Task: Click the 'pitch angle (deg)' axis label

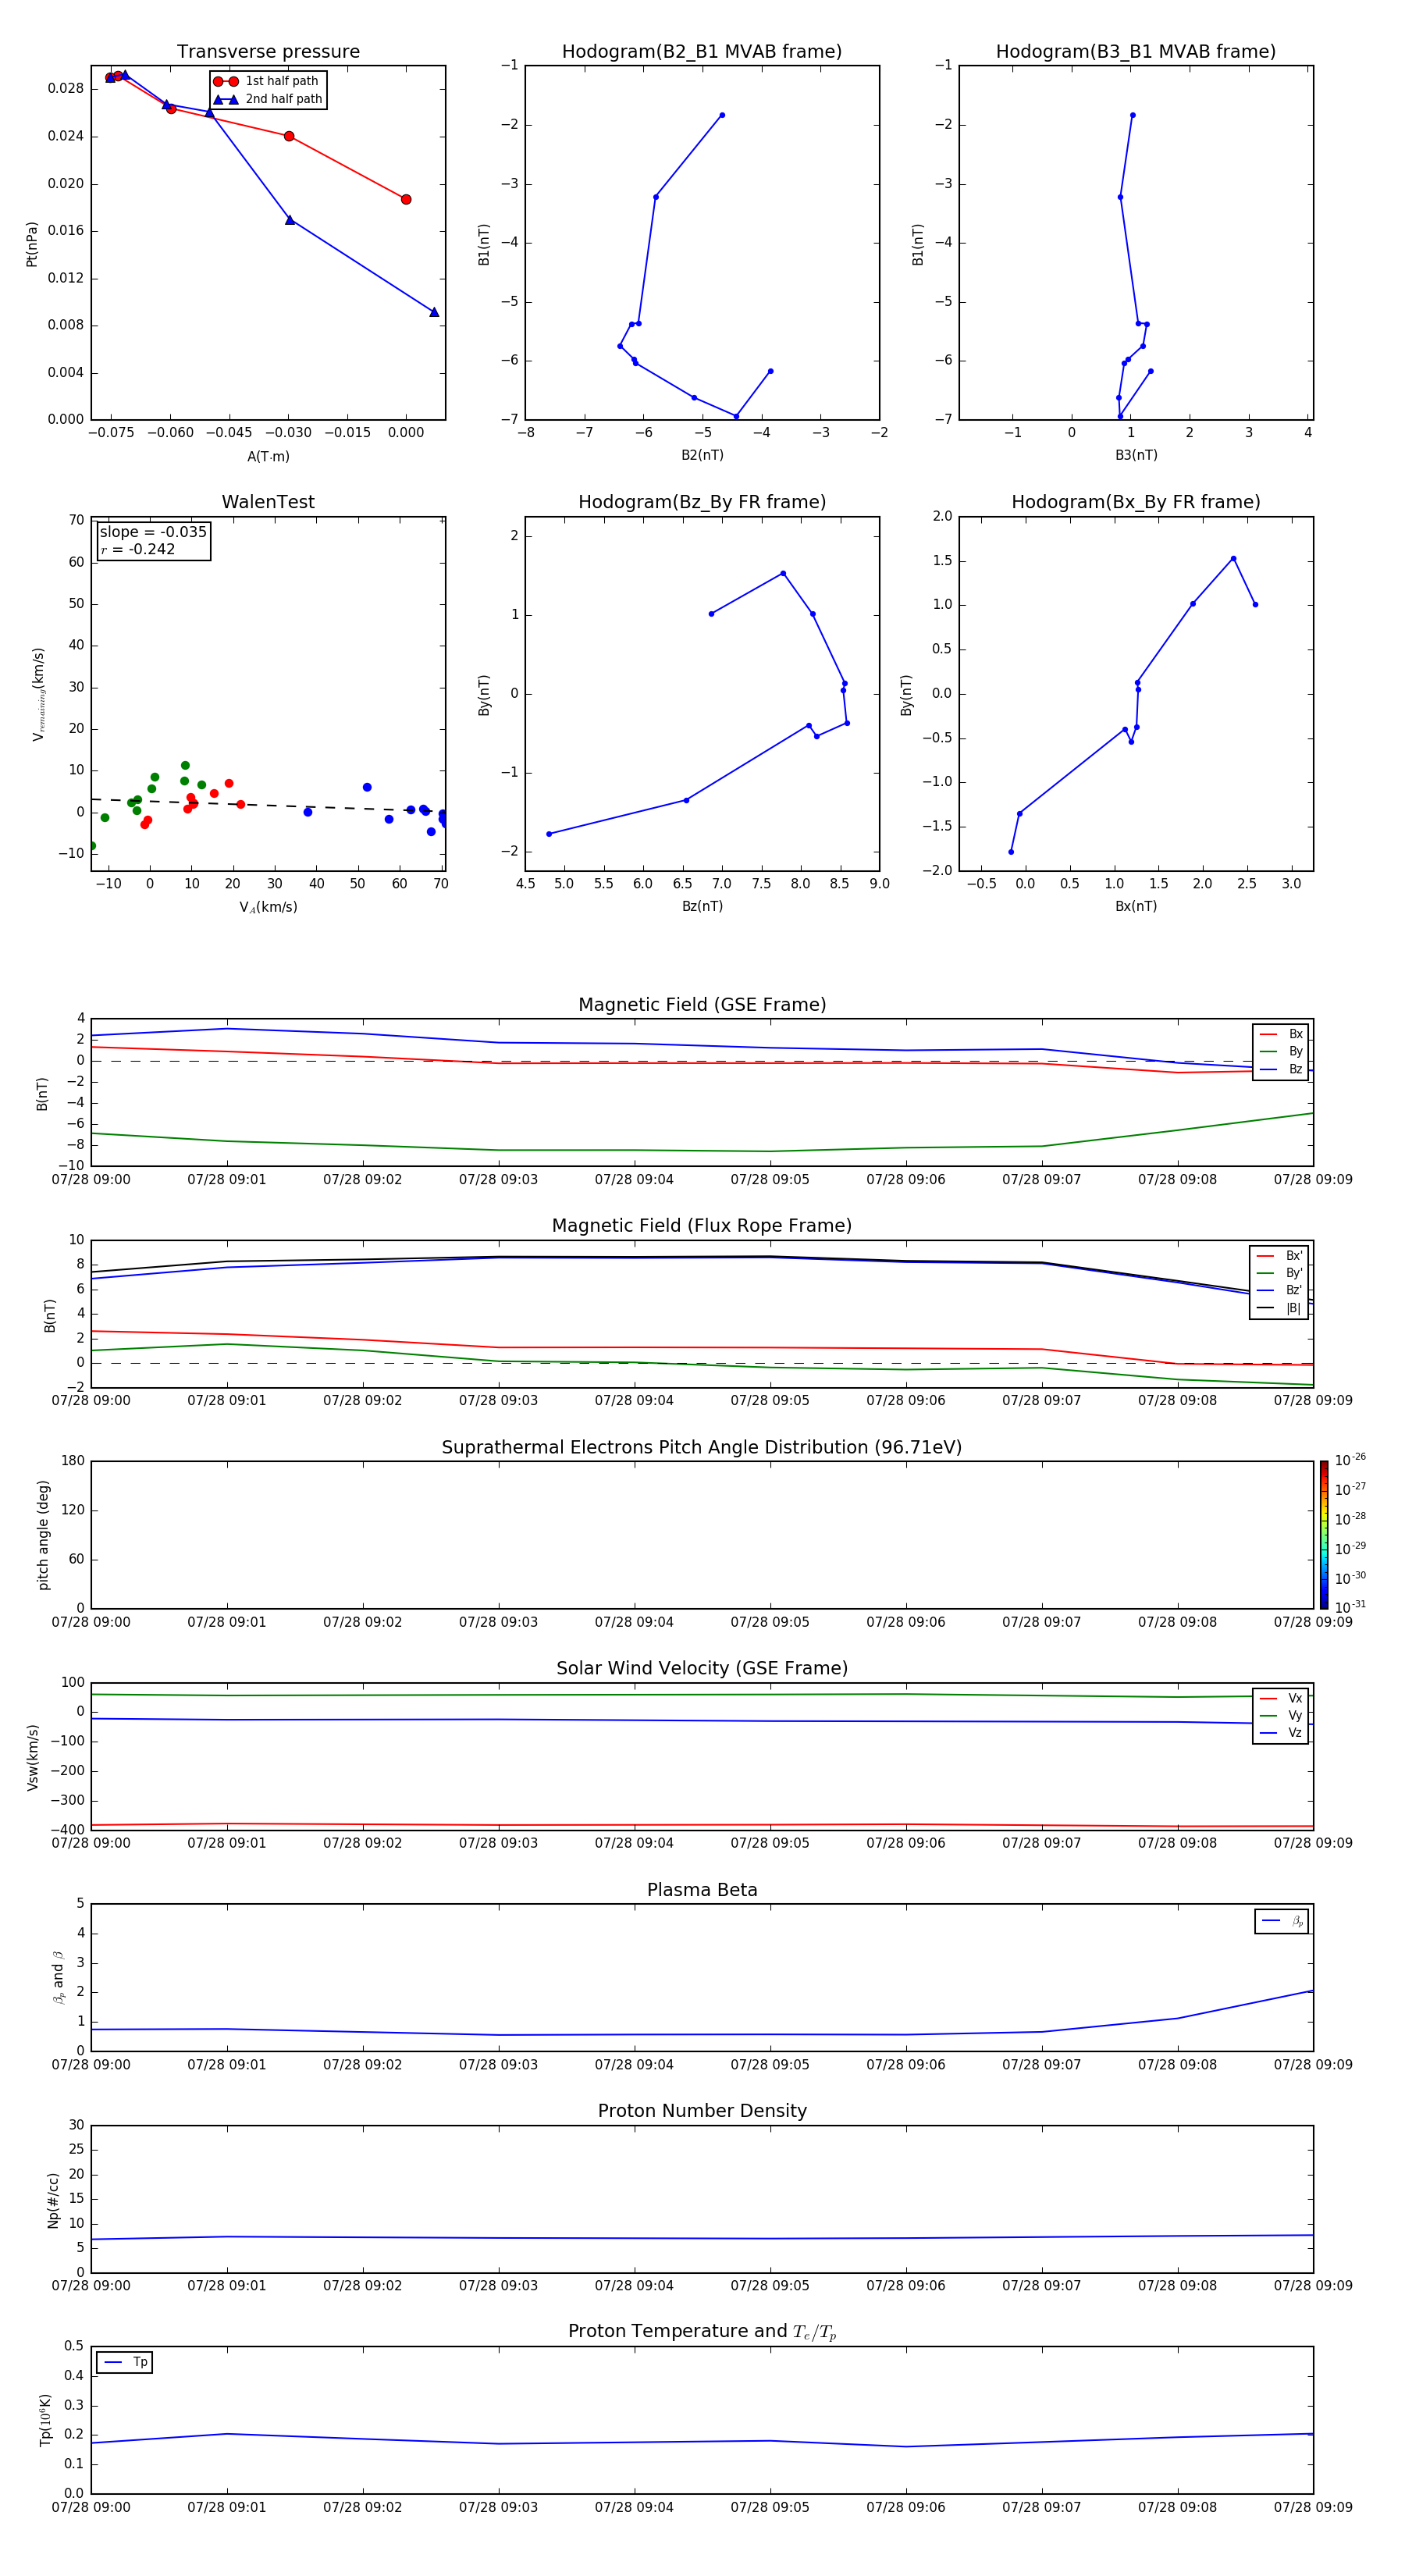Action: pyautogui.click(x=43, y=1535)
